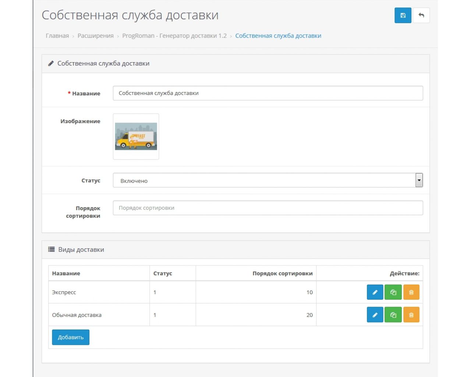Click the Добавить button

click(71, 337)
